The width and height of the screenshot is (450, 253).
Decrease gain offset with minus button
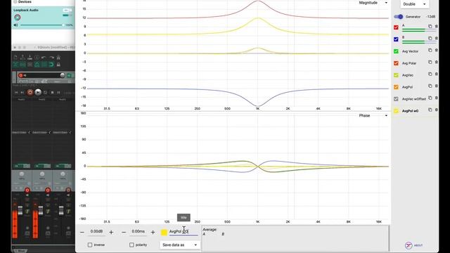82,232
